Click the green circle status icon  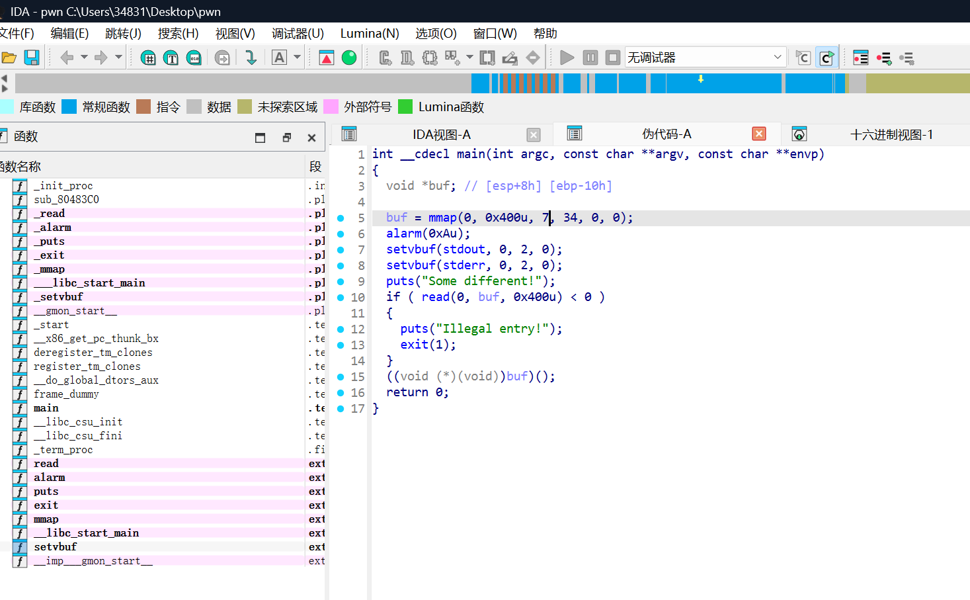click(349, 58)
